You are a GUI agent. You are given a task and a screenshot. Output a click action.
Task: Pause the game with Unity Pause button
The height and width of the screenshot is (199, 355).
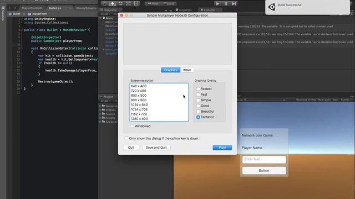coord(226,4)
